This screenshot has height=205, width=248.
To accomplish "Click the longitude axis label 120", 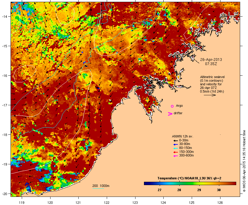I will coord(50,203).
